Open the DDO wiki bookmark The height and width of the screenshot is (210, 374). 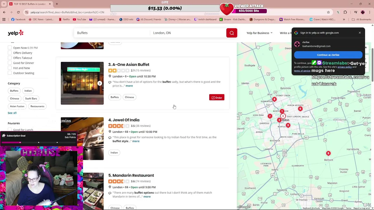tap(126, 20)
